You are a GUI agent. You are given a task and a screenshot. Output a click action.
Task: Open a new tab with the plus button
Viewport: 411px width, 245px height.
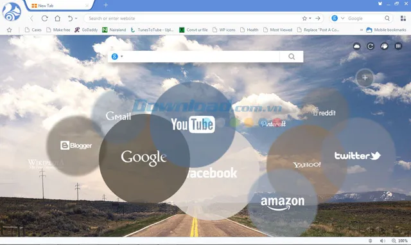pyautogui.click(x=105, y=5)
